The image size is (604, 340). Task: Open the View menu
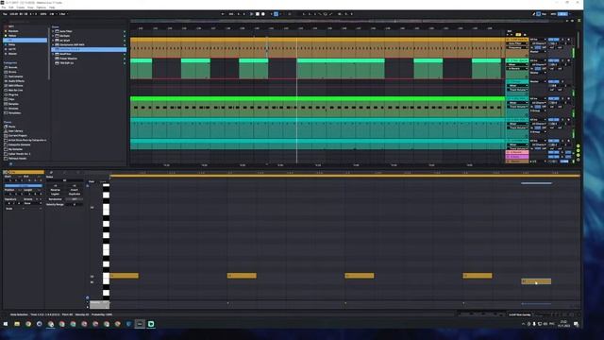click(x=30, y=8)
